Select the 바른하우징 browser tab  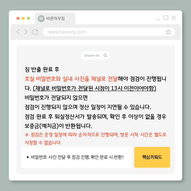tap(55, 19)
